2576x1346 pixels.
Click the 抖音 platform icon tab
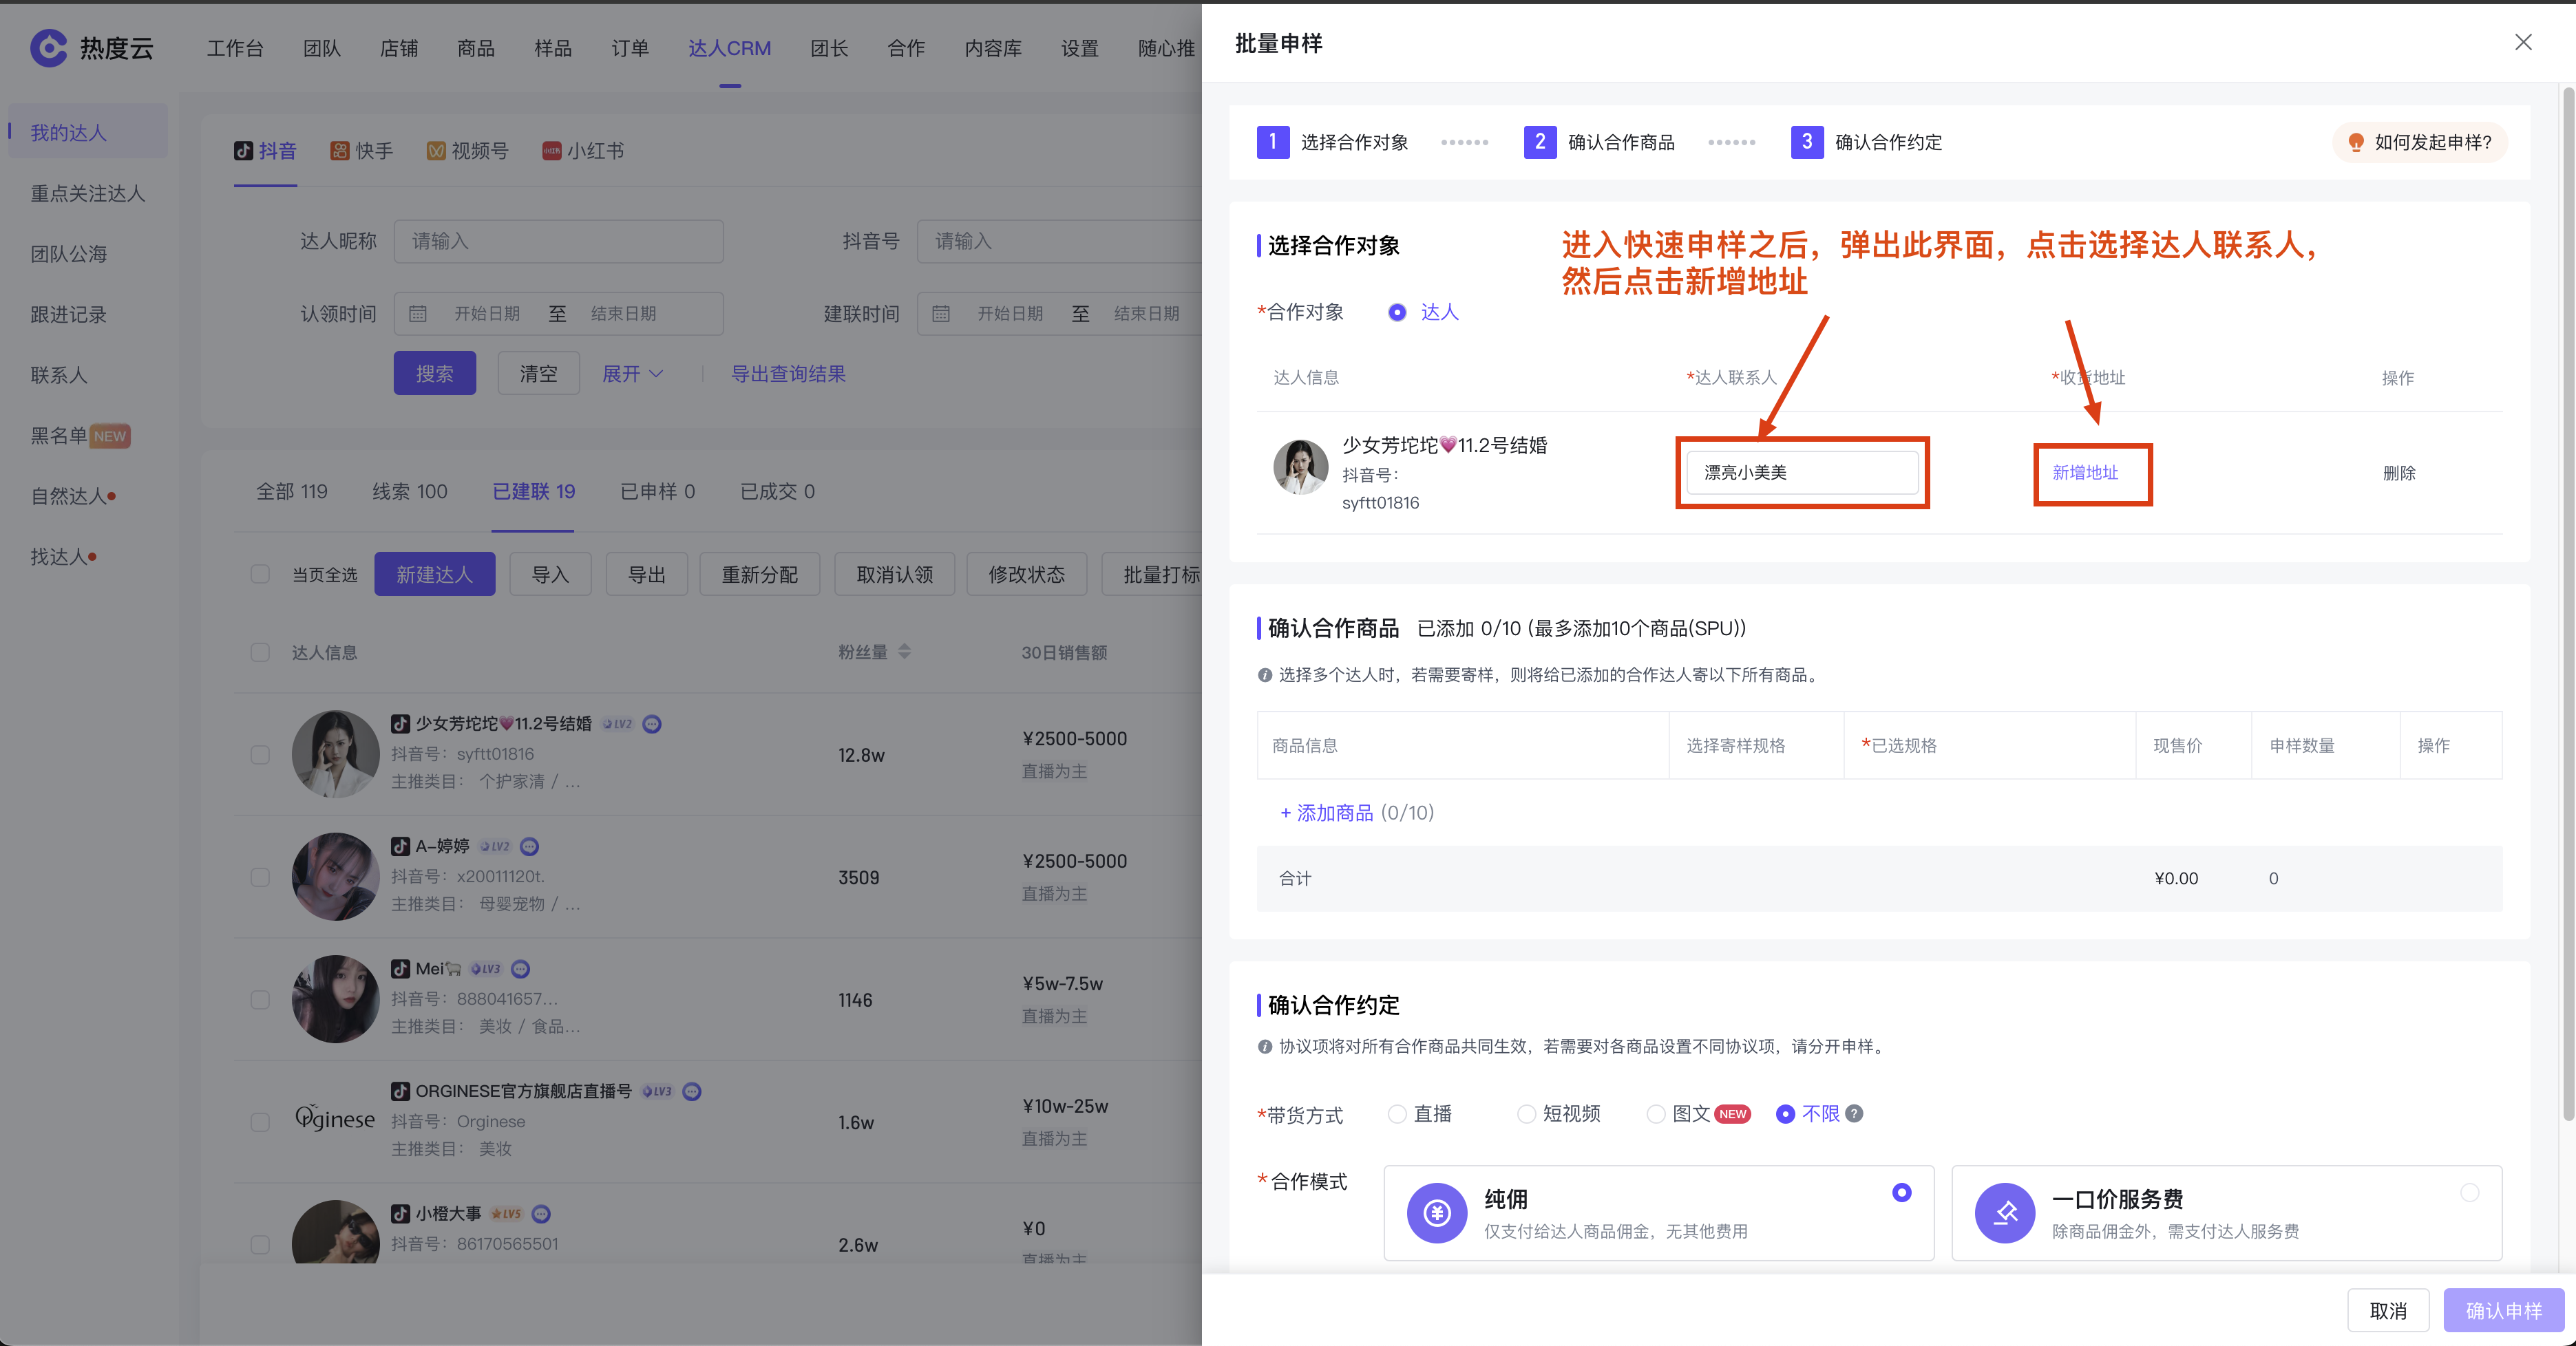coord(243,151)
